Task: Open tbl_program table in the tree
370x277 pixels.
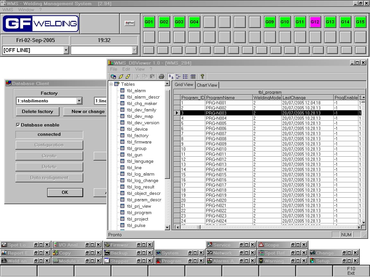Action: coord(139,212)
